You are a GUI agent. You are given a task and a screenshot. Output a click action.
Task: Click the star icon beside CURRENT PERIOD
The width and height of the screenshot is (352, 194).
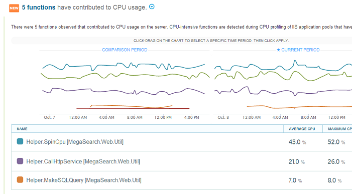(x=278, y=50)
